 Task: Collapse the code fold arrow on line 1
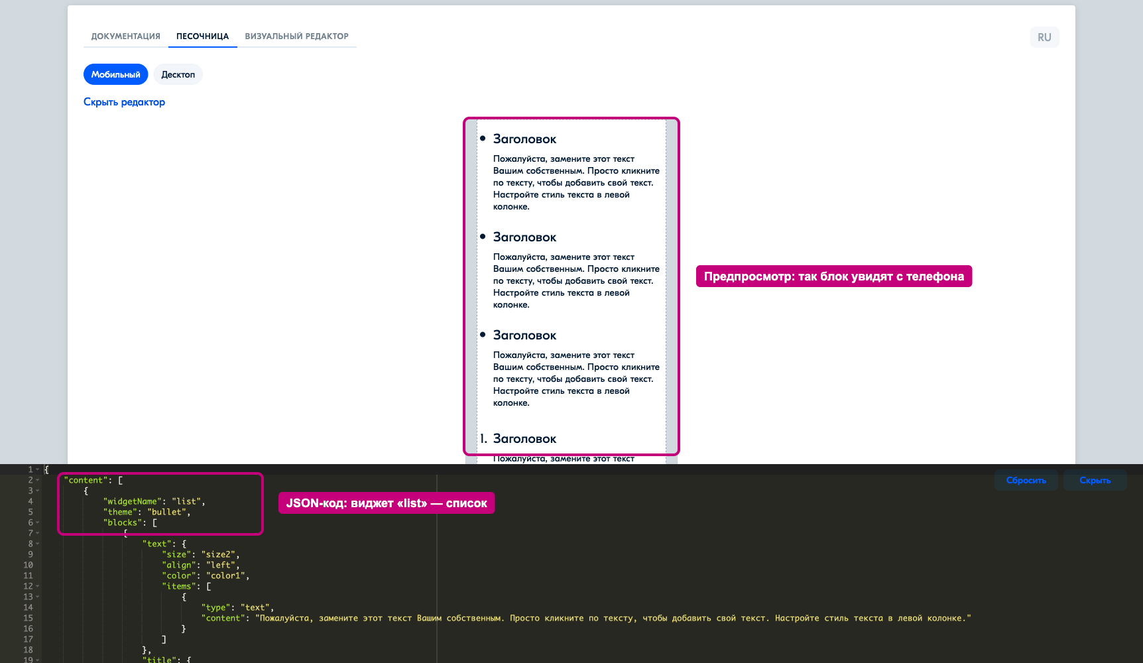click(38, 469)
